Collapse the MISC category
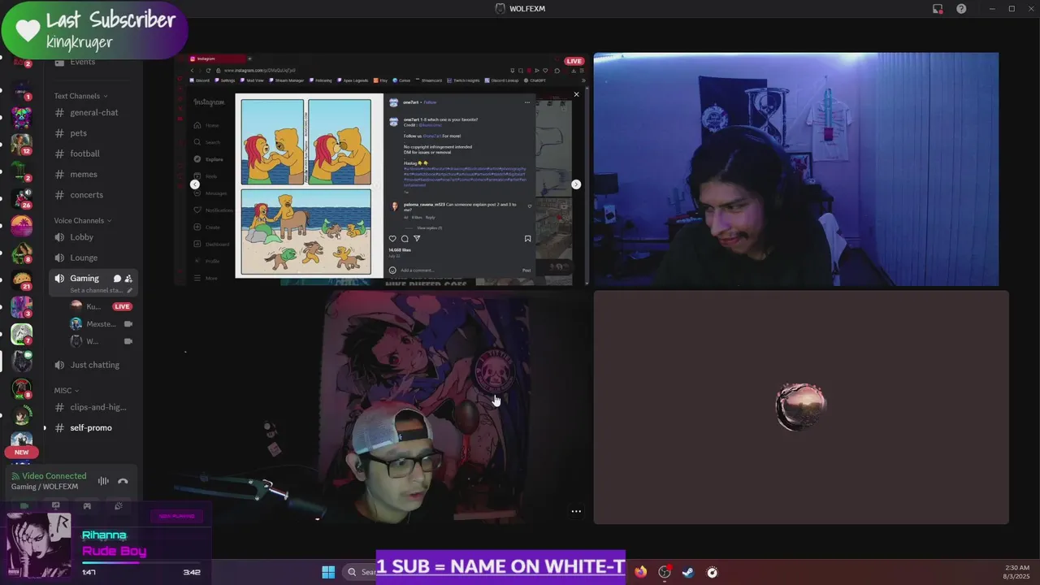Screen dimensions: 1040x585 coord(67,390)
